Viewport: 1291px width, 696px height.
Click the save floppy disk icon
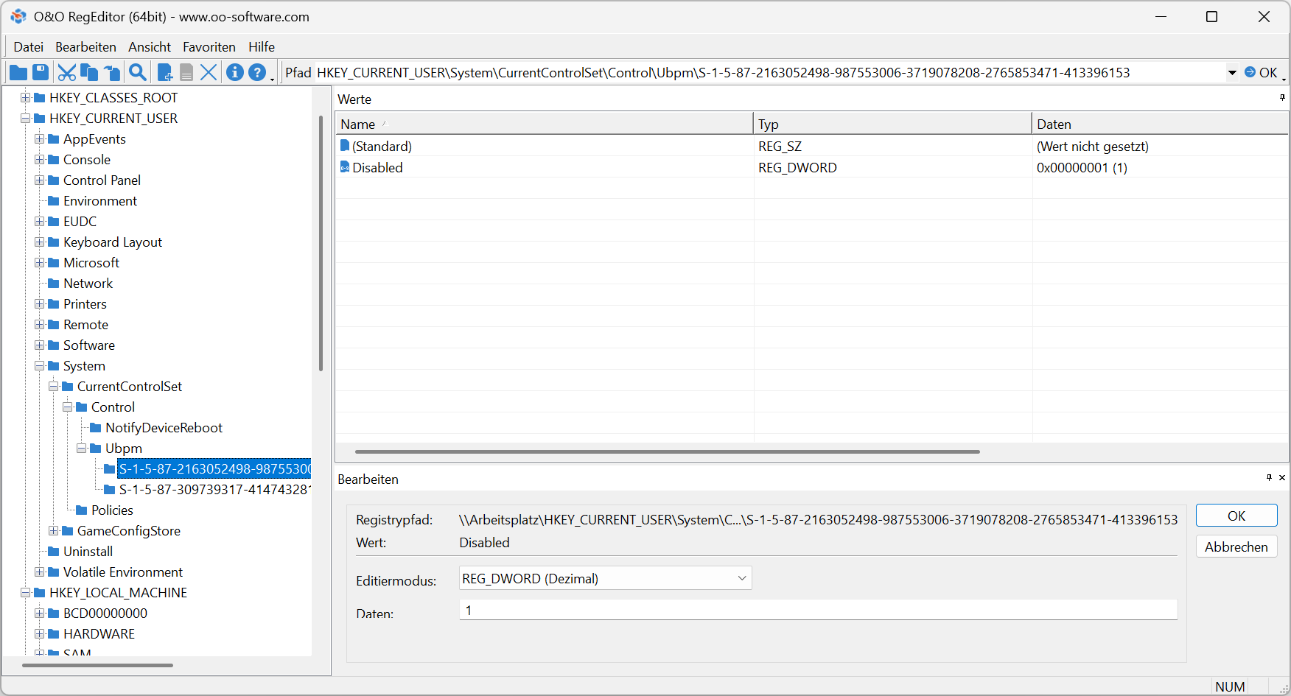(41, 72)
